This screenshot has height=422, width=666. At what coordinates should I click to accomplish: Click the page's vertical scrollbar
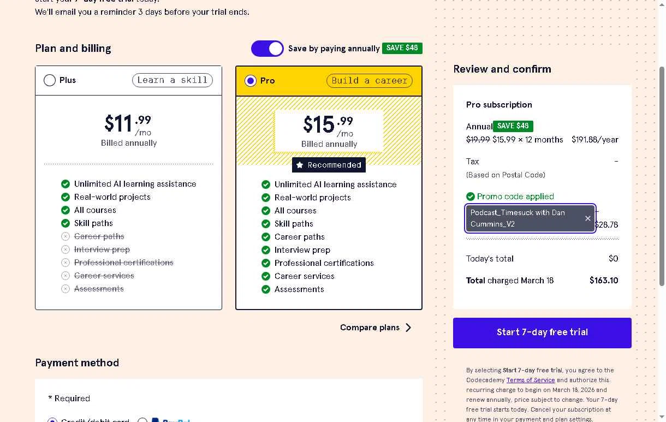[662, 175]
